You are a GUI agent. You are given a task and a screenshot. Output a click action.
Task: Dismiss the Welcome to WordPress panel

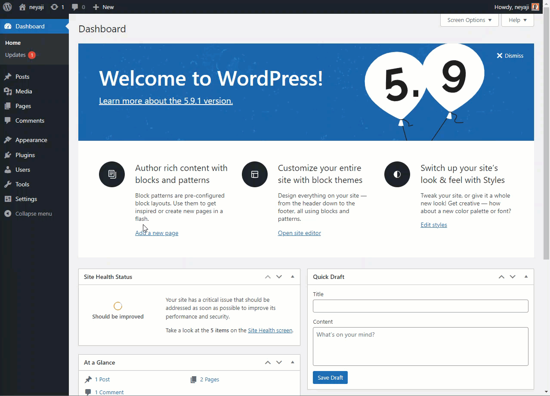point(510,56)
